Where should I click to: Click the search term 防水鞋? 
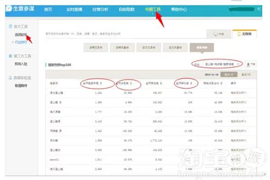tap(54, 140)
